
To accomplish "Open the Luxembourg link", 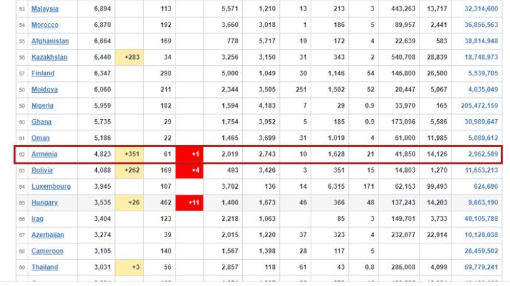I will tap(51, 187).
